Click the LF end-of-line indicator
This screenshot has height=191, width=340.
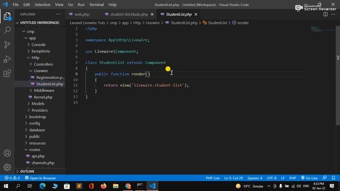coord(283,178)
